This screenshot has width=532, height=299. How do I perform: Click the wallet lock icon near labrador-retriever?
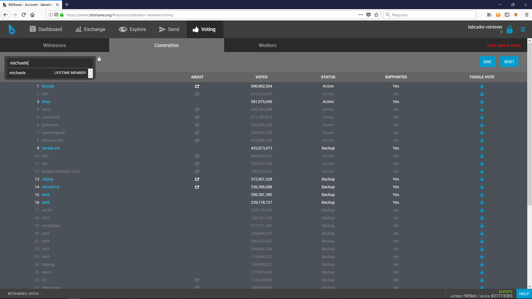[x=510, y=30]
